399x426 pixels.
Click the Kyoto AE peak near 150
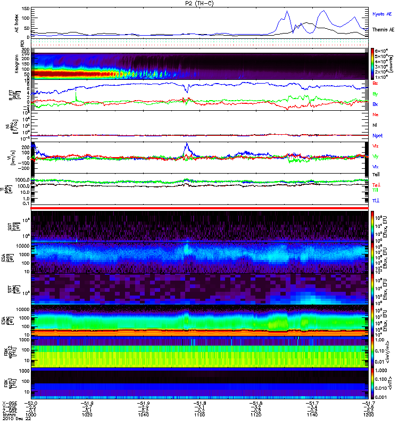(x=323, y=11)
